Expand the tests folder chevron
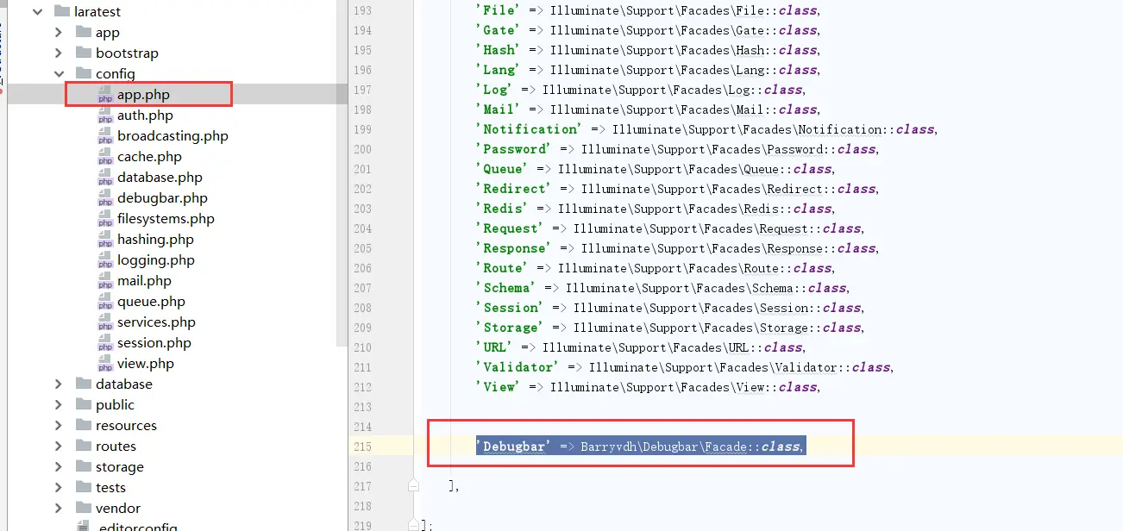The width and height of the screenshot is (1123, 531). pyautogui.click(x=58, y=487)
